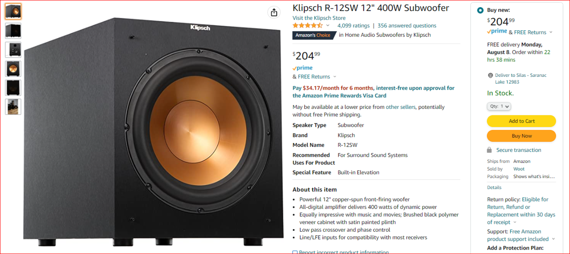Select the Buy new radio button
The width and height of the screenshot is (570, 254).
[x=480, y=10]
